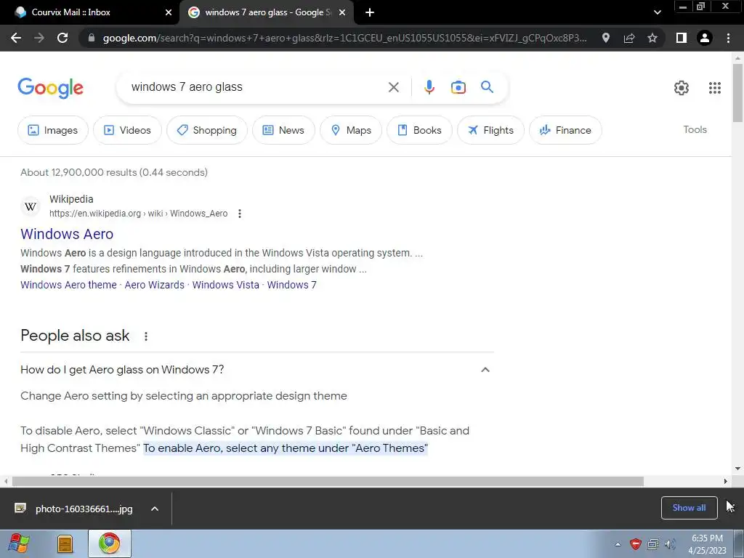View site information via the lock icon
The image size is (744, 558).
coord(92,38)
